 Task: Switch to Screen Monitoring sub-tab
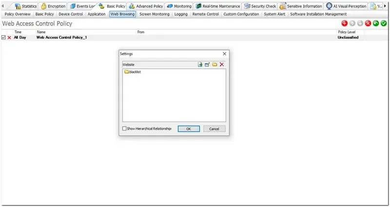pos(155,14)
